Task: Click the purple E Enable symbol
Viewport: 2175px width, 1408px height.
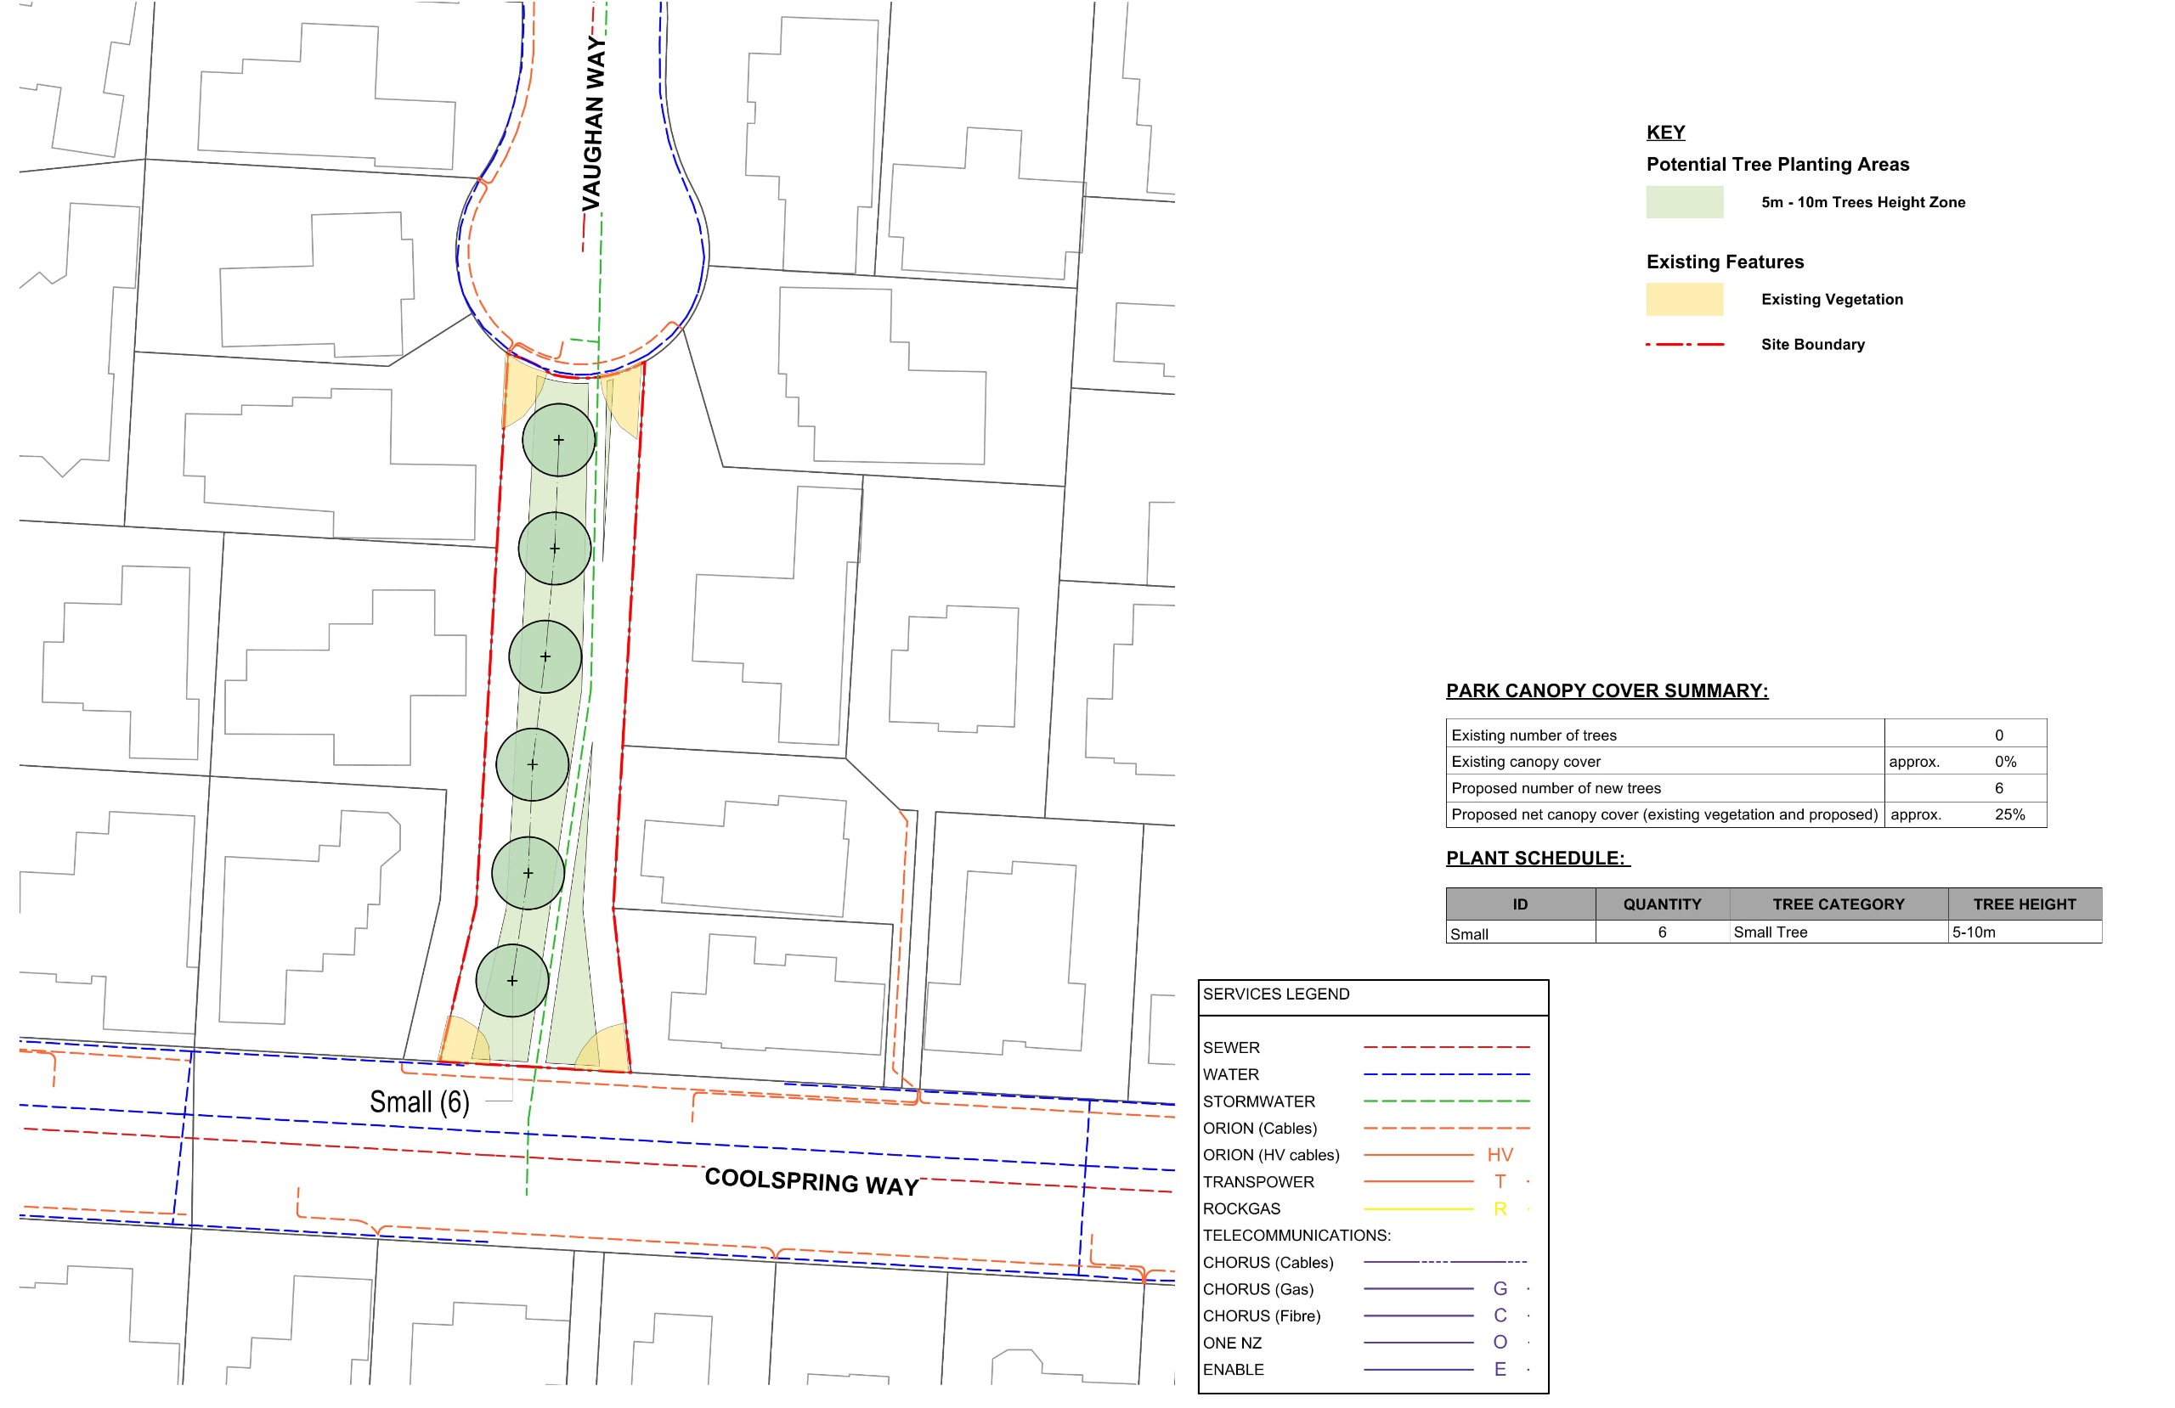Action: (1500, 1369)
